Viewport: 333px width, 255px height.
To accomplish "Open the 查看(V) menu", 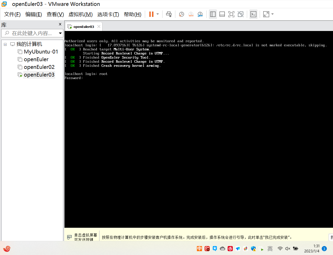I will (55, 14).
